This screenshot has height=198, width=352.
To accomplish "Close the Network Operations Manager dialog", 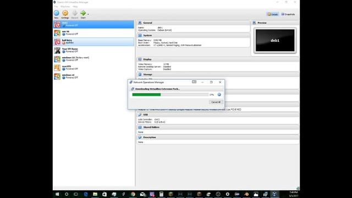I will pyautogui.click(x=220, y=82).
